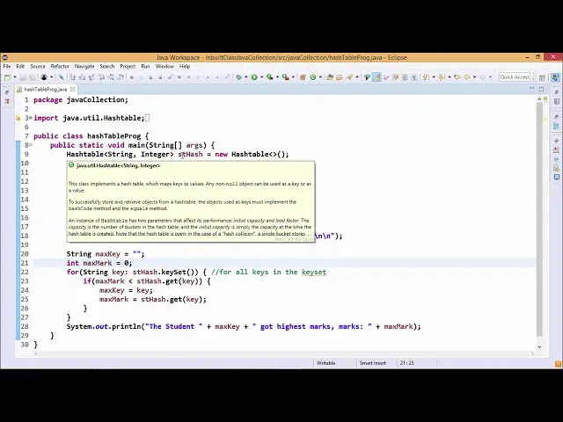Click the Package Explorer icon in left trim

7,101
